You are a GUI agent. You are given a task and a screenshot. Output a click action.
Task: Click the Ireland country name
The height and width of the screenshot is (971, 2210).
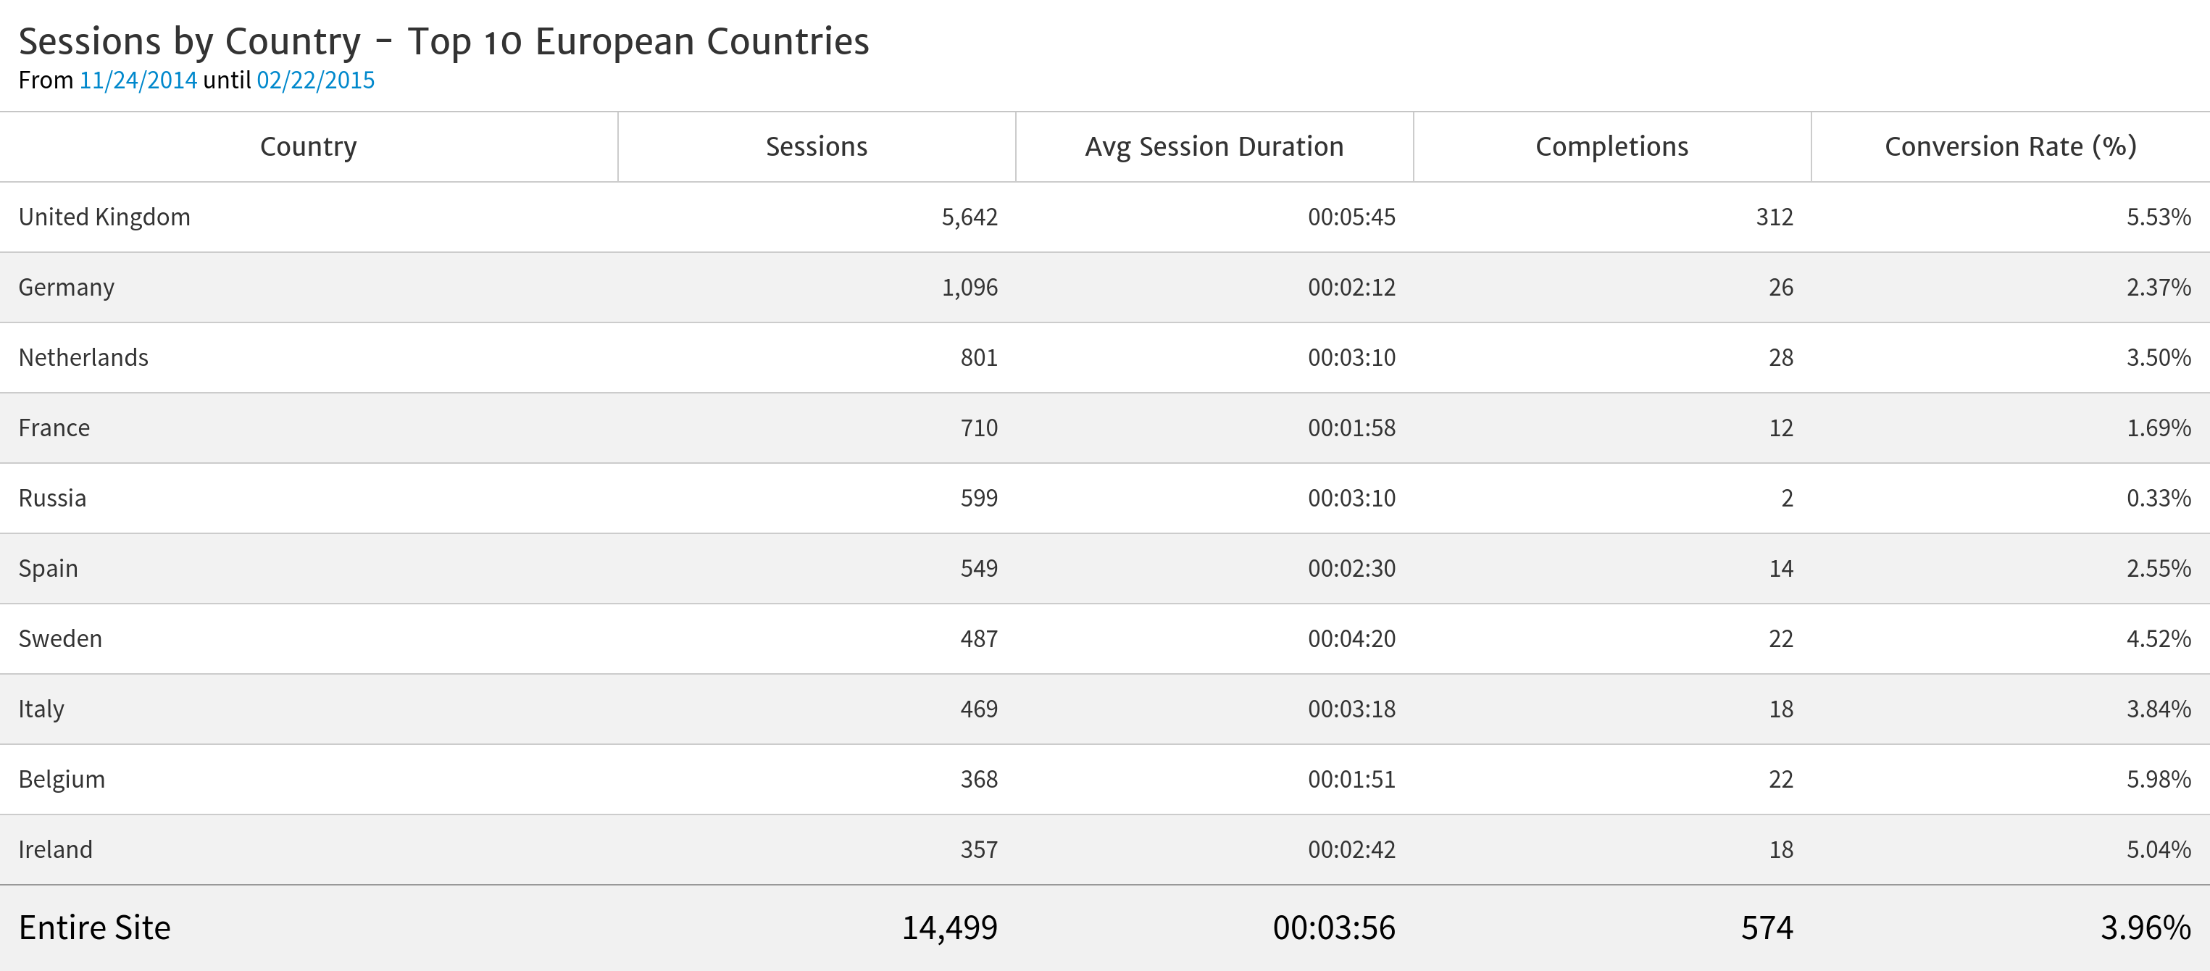click(x=56, y=850)
